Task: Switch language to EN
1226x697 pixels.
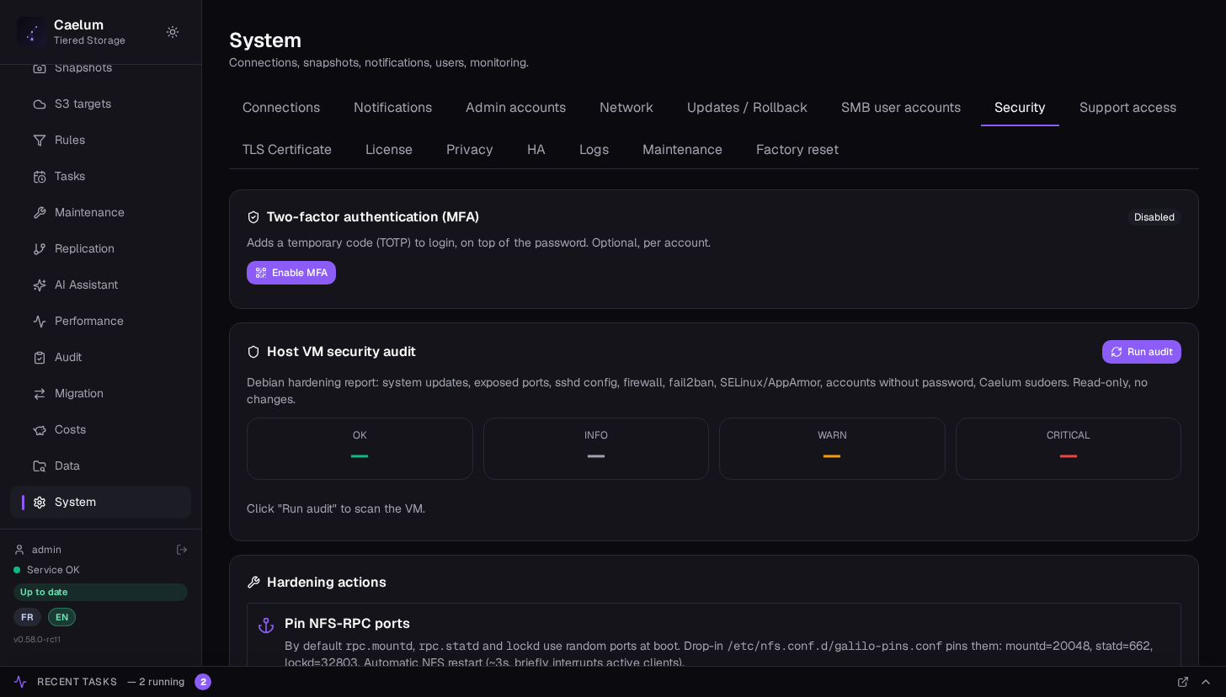Action: tap(61, 617)
